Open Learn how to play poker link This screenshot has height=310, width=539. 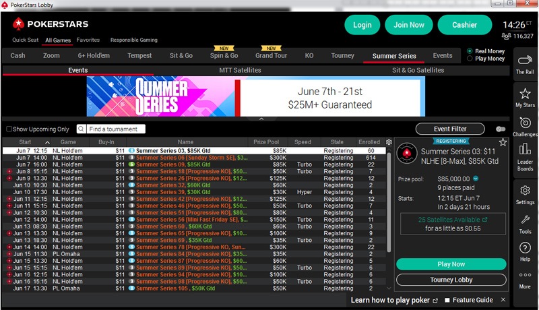pos(390,300)
